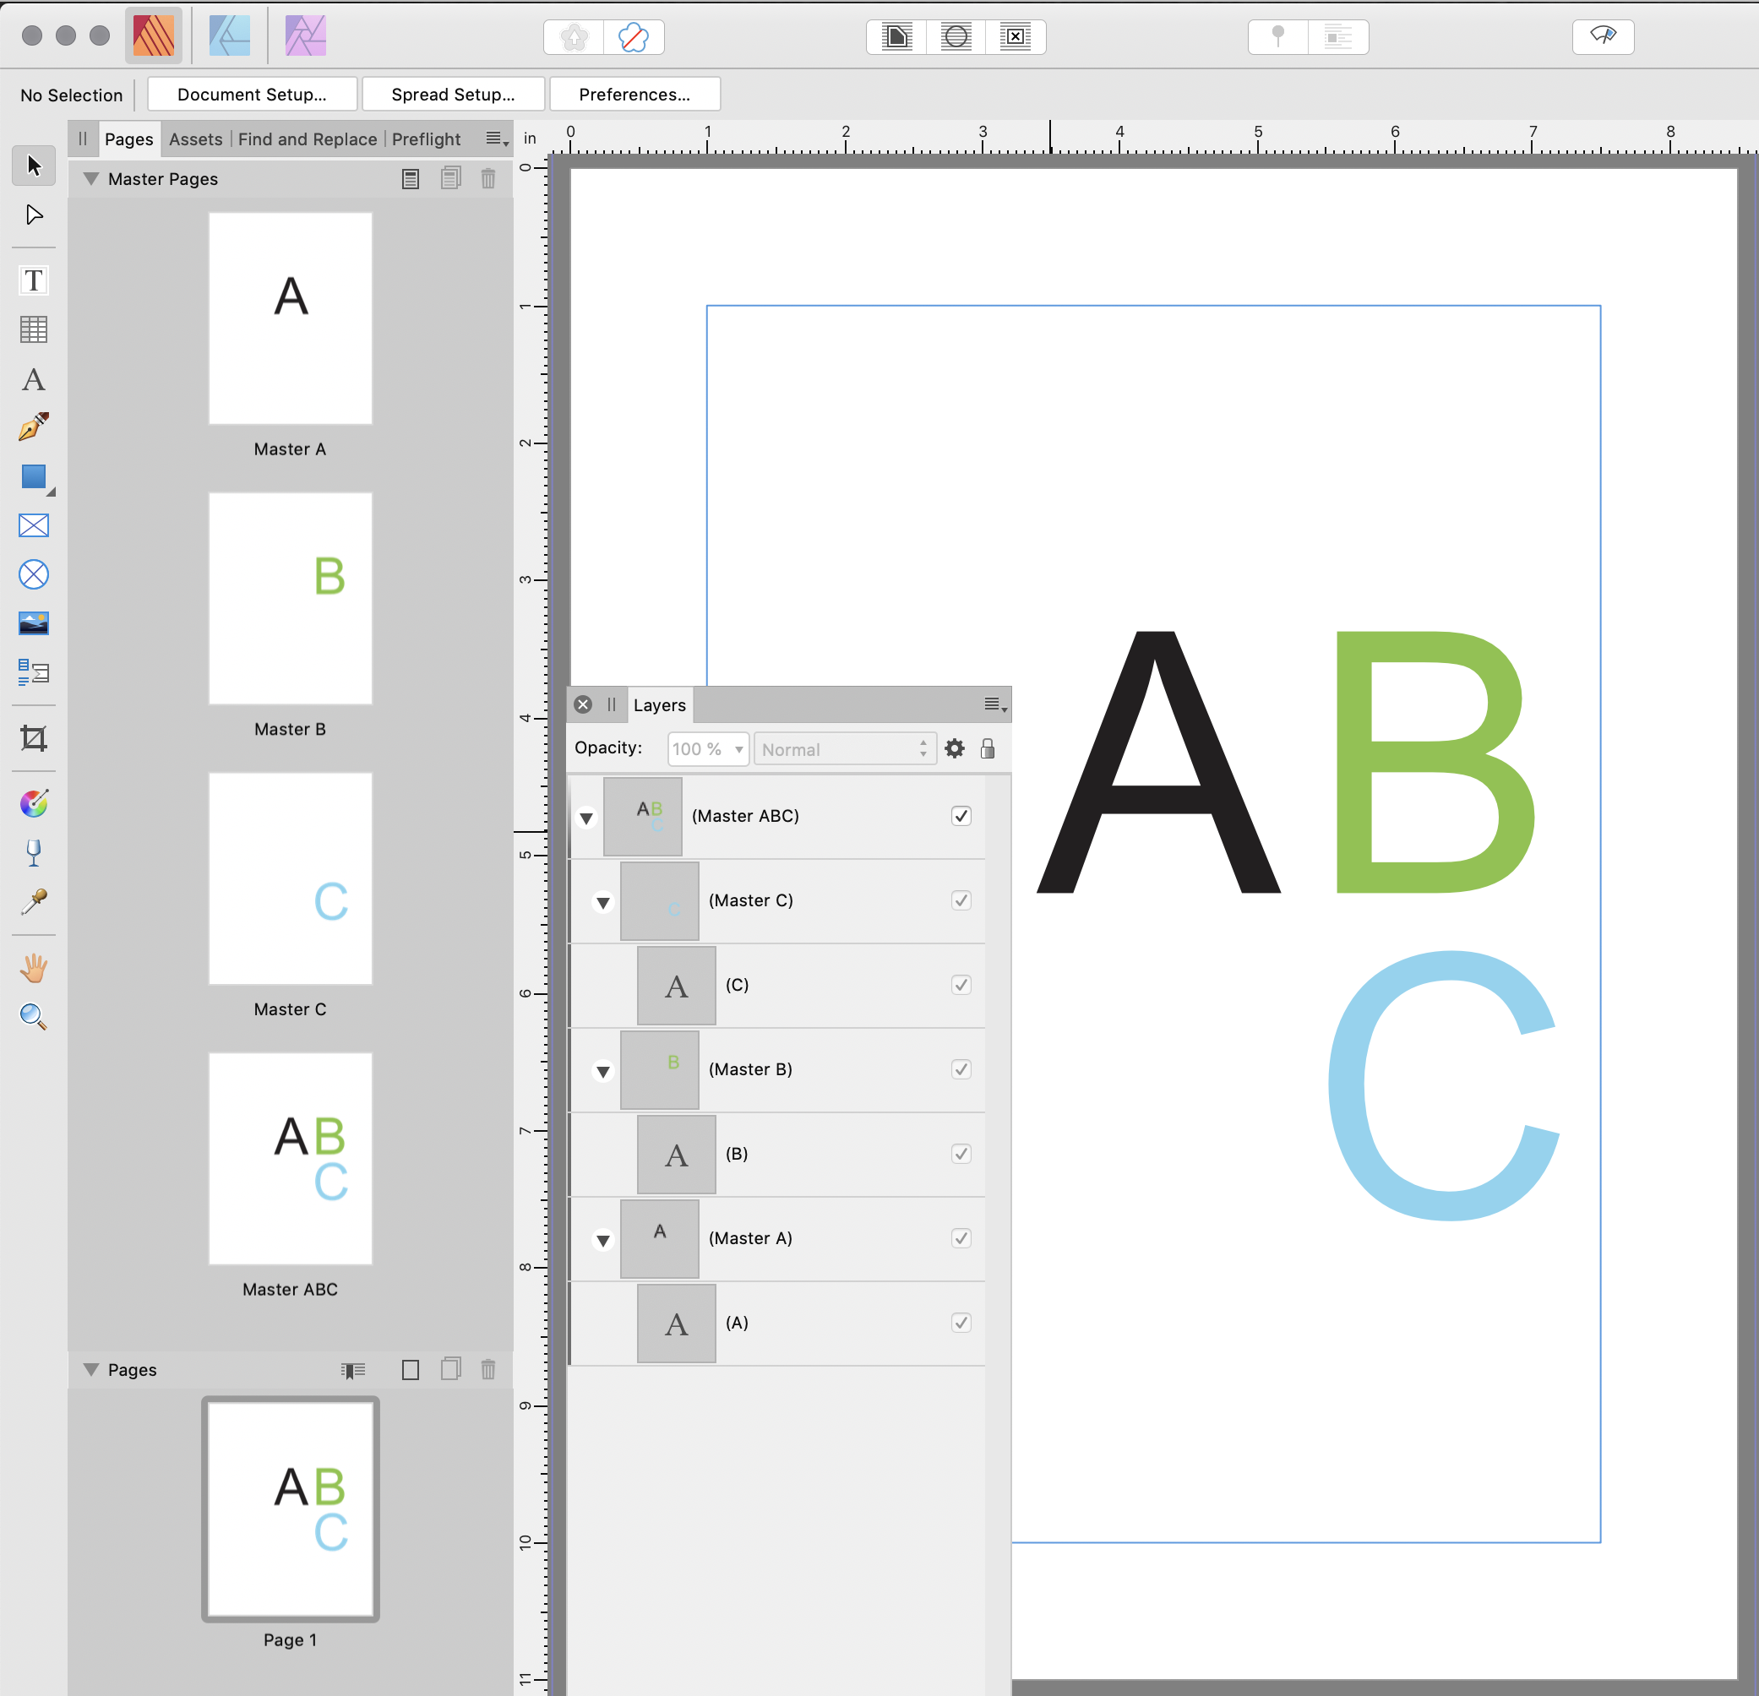
Task: Select the Zoom magnifier tool
Action: pyautogui.click(x=33, y=1017)
